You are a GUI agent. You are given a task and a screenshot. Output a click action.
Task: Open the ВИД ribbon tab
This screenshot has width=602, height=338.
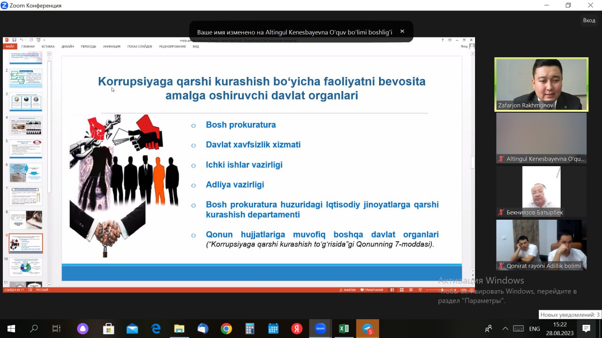click(196, 46)
